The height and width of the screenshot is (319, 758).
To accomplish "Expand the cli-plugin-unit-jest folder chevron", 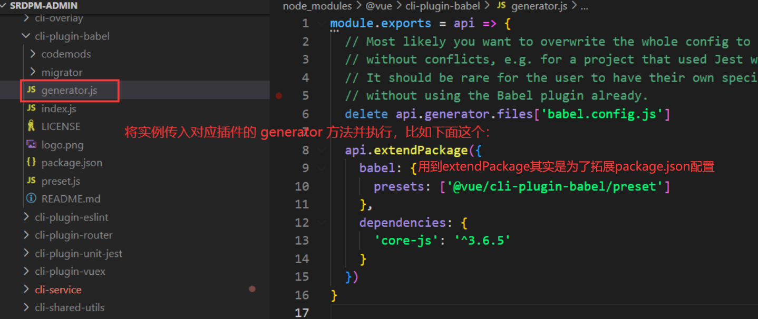I will point(26,254).
